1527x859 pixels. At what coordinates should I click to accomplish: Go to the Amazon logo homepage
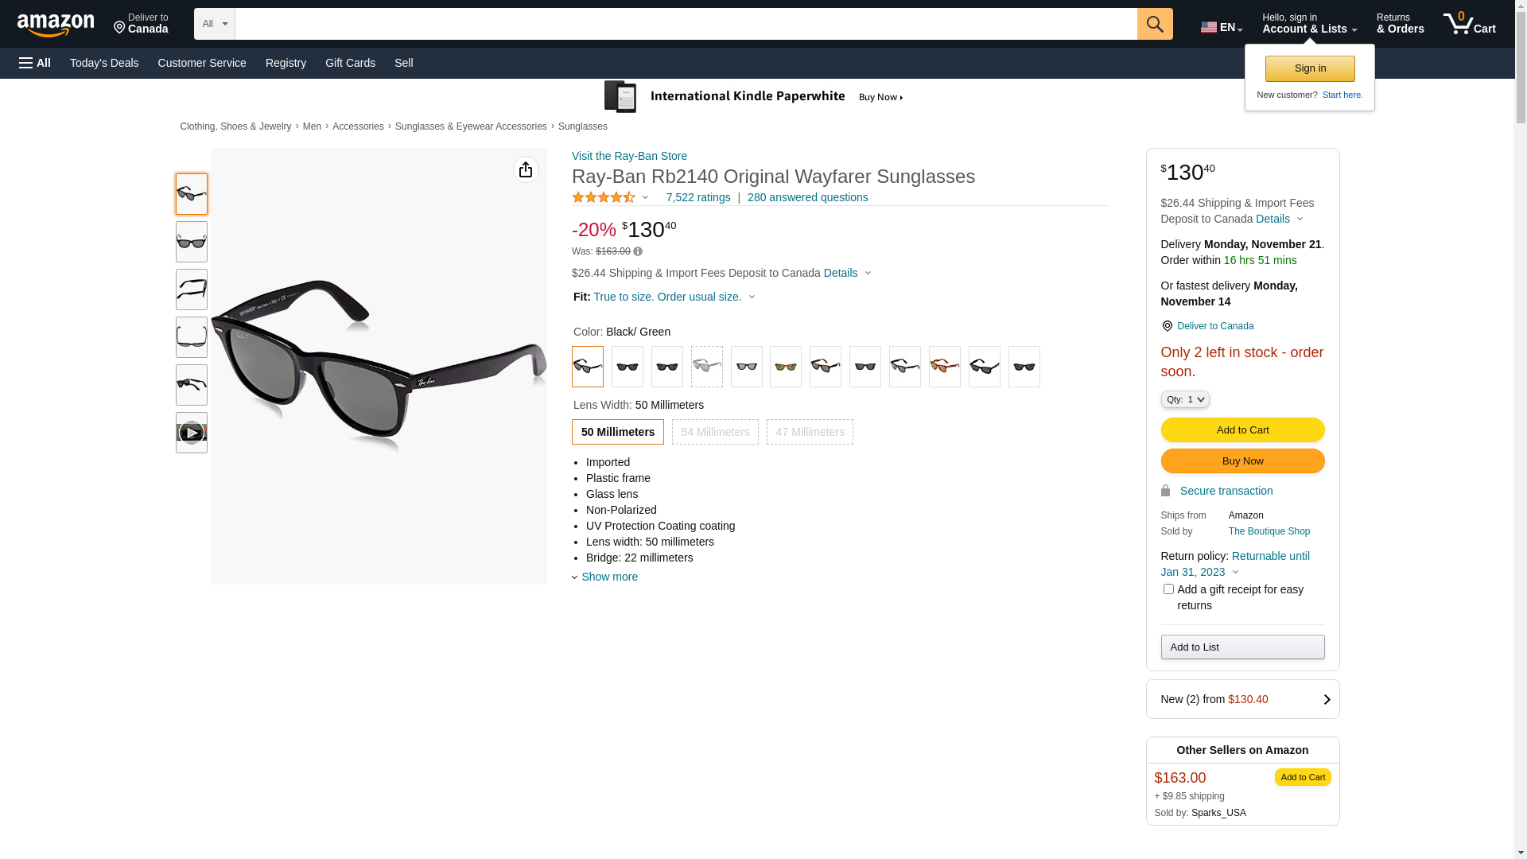coord(56,25)
